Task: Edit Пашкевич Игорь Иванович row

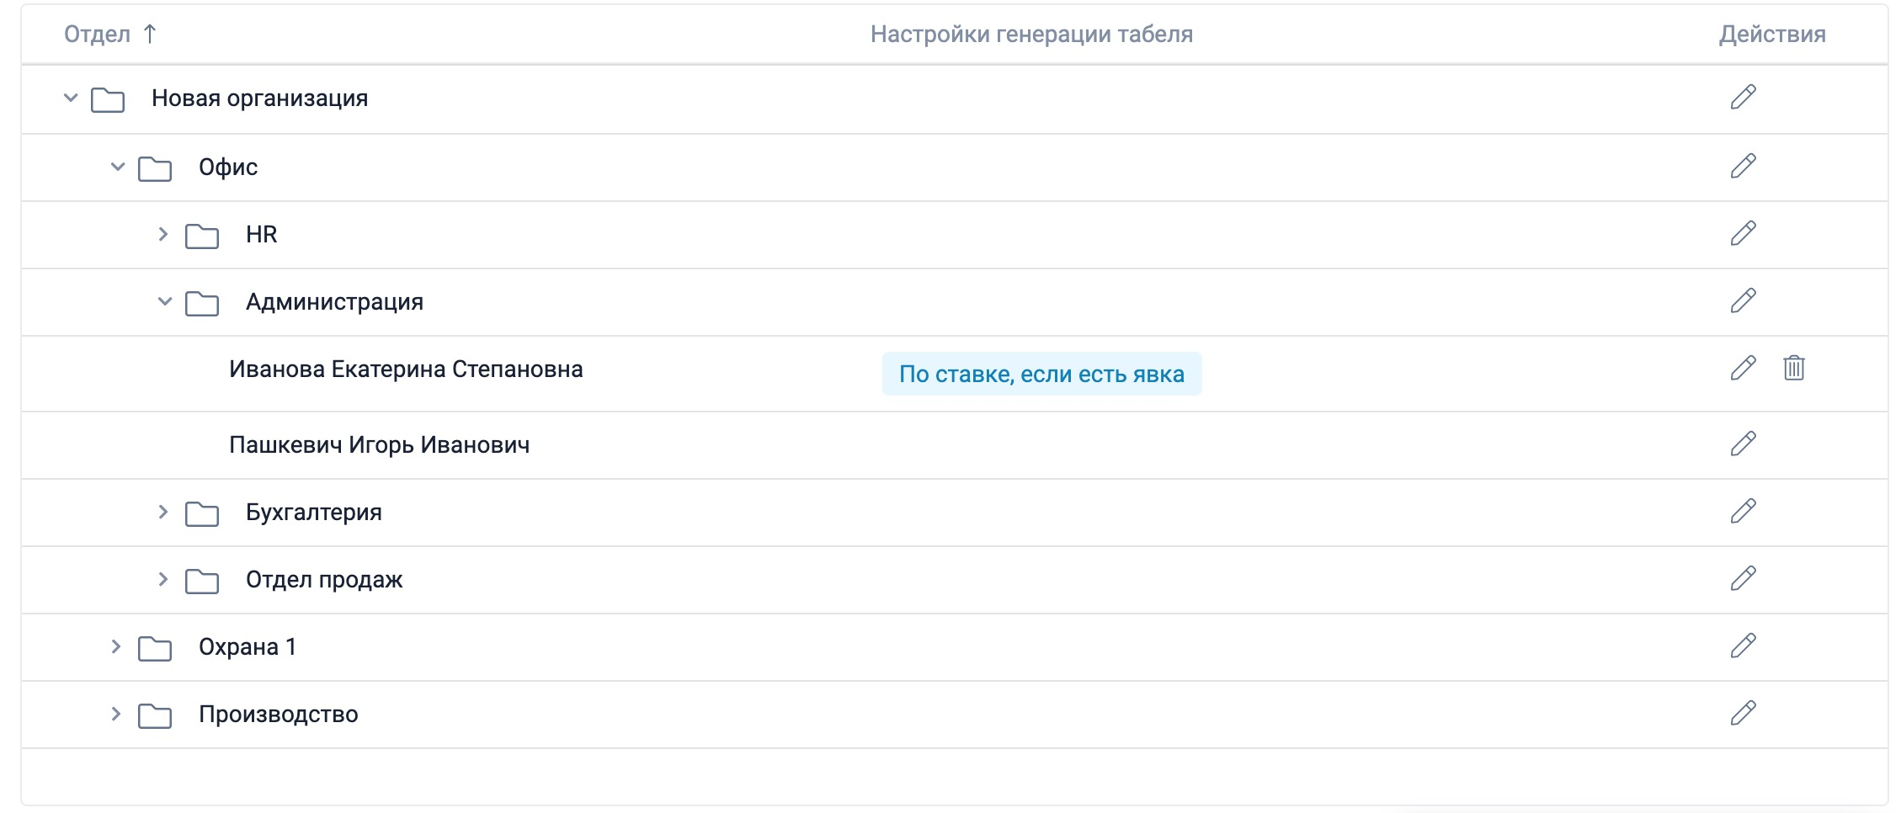Action: (1743, 444)
